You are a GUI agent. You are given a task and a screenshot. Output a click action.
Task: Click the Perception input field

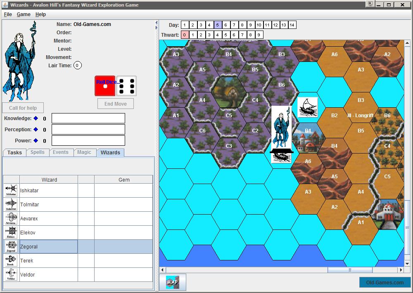coord(88,129)
